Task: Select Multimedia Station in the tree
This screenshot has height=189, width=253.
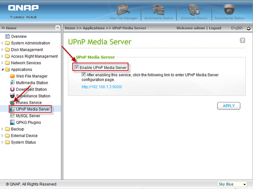Action: pyautogui.click(x=32, y=83)
